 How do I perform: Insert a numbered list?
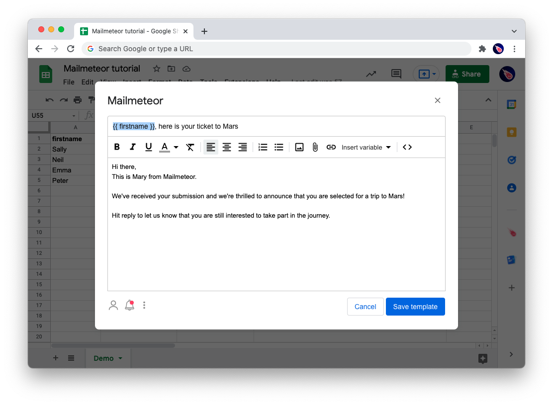[263, 147]
